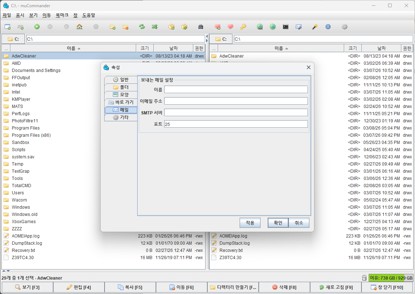415x294 pixels.
Task: Click the 이메일 주소 input field
Action: [236, 101]
